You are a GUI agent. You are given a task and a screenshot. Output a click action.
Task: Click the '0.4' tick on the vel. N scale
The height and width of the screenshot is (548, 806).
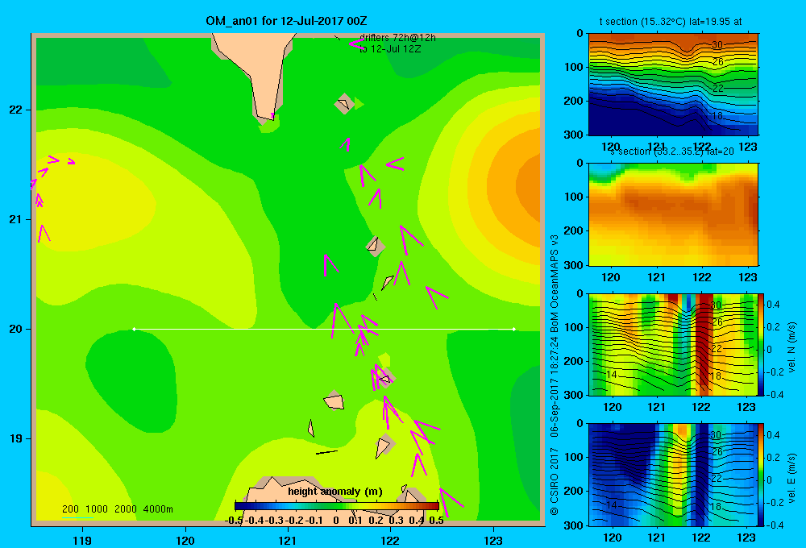(x=774, y=305)
